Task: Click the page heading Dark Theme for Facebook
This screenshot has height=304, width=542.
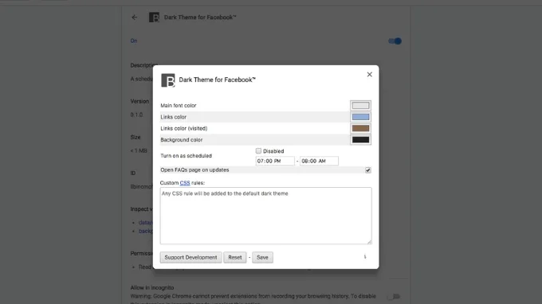Action: coord(200,18)
